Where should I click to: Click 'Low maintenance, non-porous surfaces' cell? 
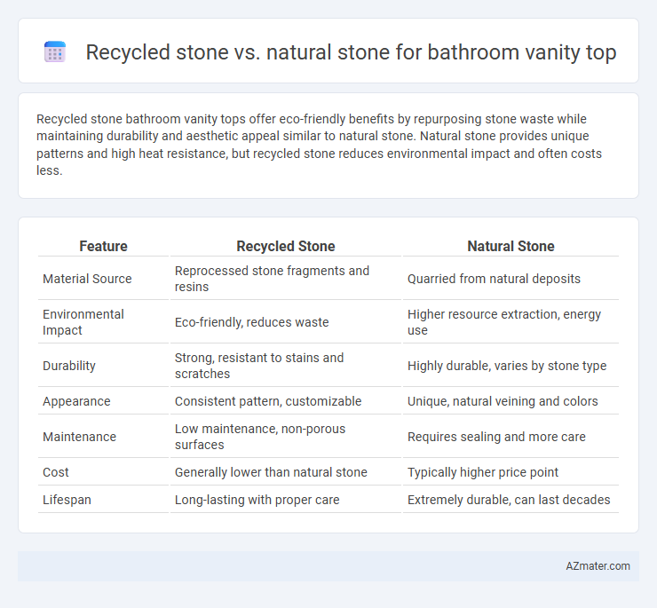pyautogui.click(x=285, y=437)
